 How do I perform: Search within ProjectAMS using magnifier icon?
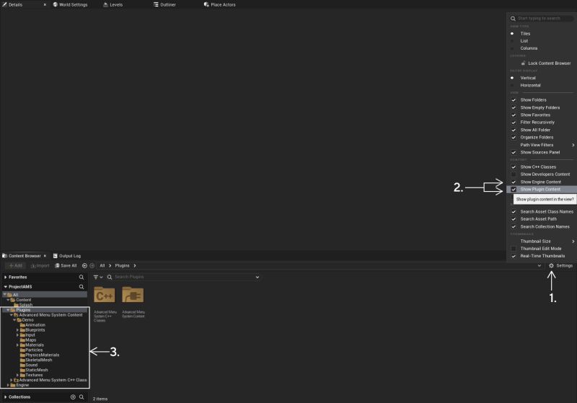[82, 286]
